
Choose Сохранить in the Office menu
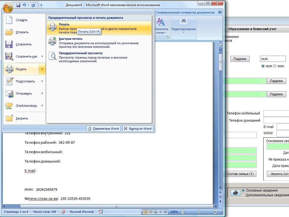tap(24, 44)
